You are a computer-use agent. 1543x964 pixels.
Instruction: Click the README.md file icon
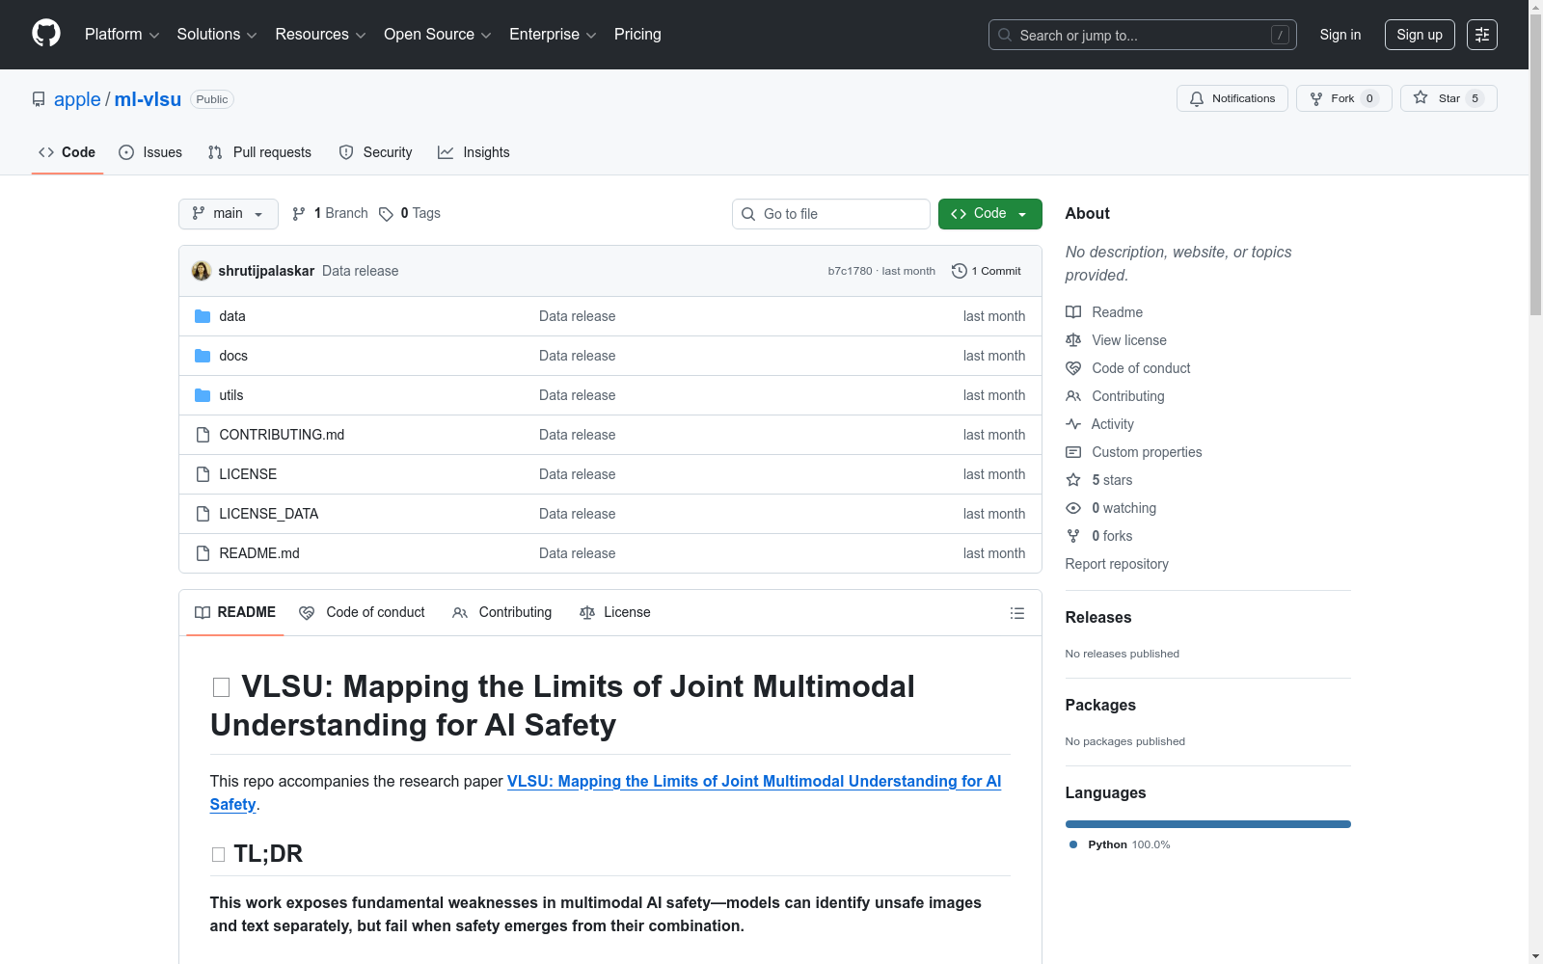click(203, 553)
